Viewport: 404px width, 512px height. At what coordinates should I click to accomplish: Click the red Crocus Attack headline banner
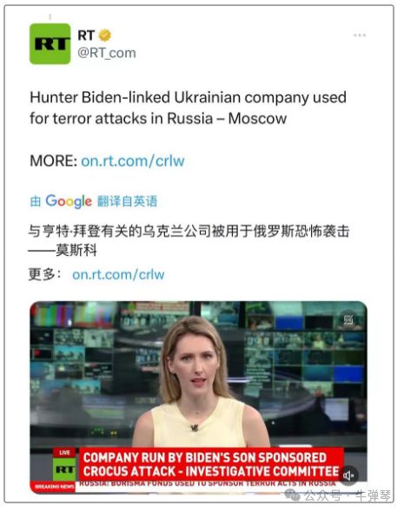(x=211, y=464)
